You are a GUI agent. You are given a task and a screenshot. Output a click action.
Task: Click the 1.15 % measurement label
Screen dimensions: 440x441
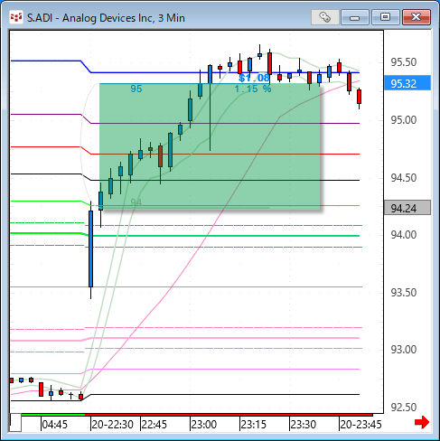click(x=253, y=89)
